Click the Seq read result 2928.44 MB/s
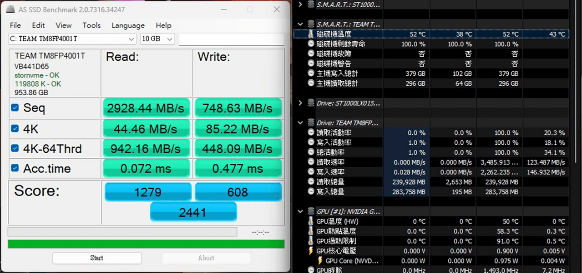The height and width of the screenshot is (273, 582). 146,108
